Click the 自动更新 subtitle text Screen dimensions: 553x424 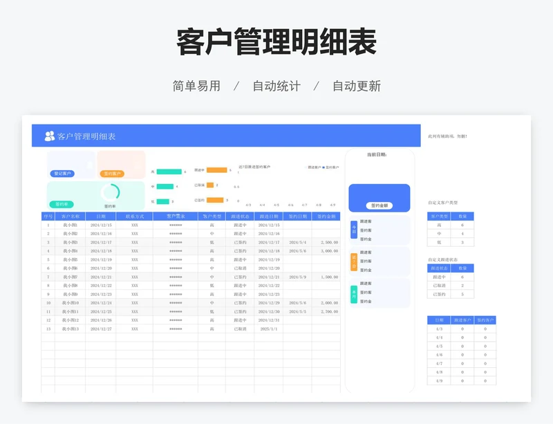(x=357, y=86)
